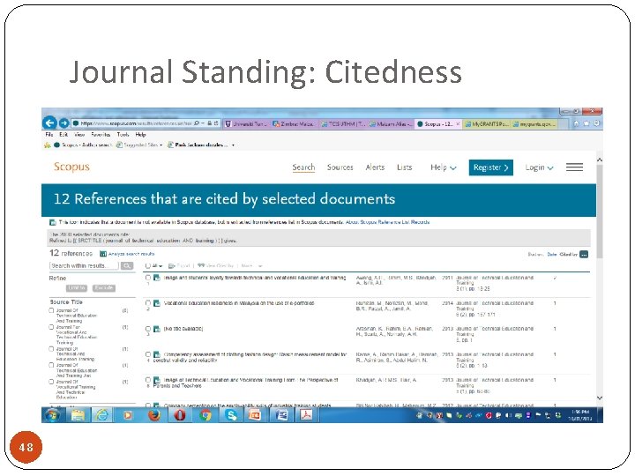This screenshot has height=476, width=635.
Task: Open the hamburger menu in Scopus header
Action: [x=574, y=167]
